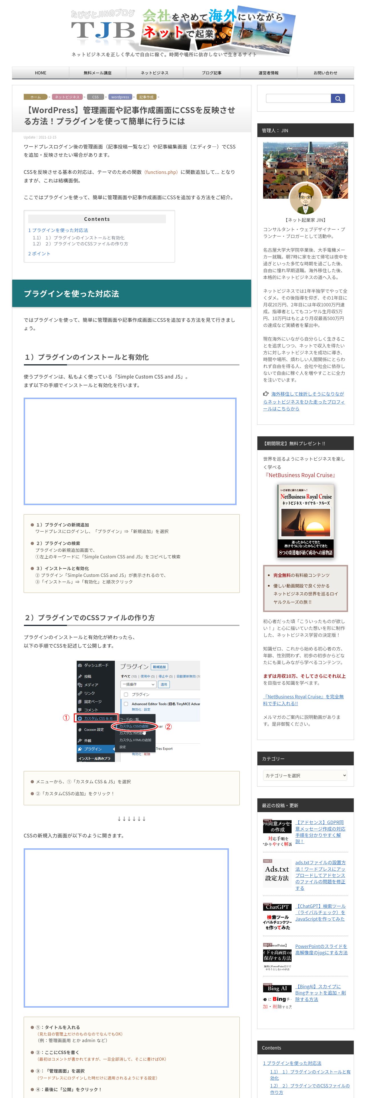Open the アドセンス GDPR post thumbnail
Image resolution: width=366 pixels, height=1098 pixels.
point(277,832)
